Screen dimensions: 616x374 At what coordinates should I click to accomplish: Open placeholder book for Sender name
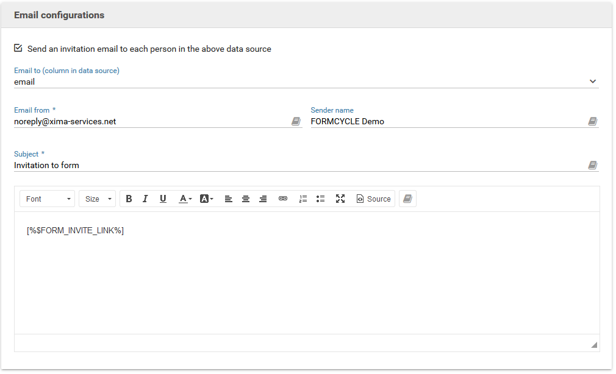point(592,122)
